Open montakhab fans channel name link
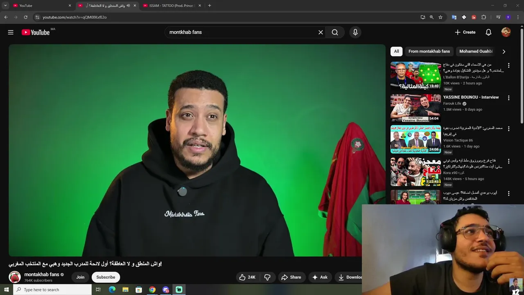The height and width of the screenshot is (295, 524). [x=42, y=275]
